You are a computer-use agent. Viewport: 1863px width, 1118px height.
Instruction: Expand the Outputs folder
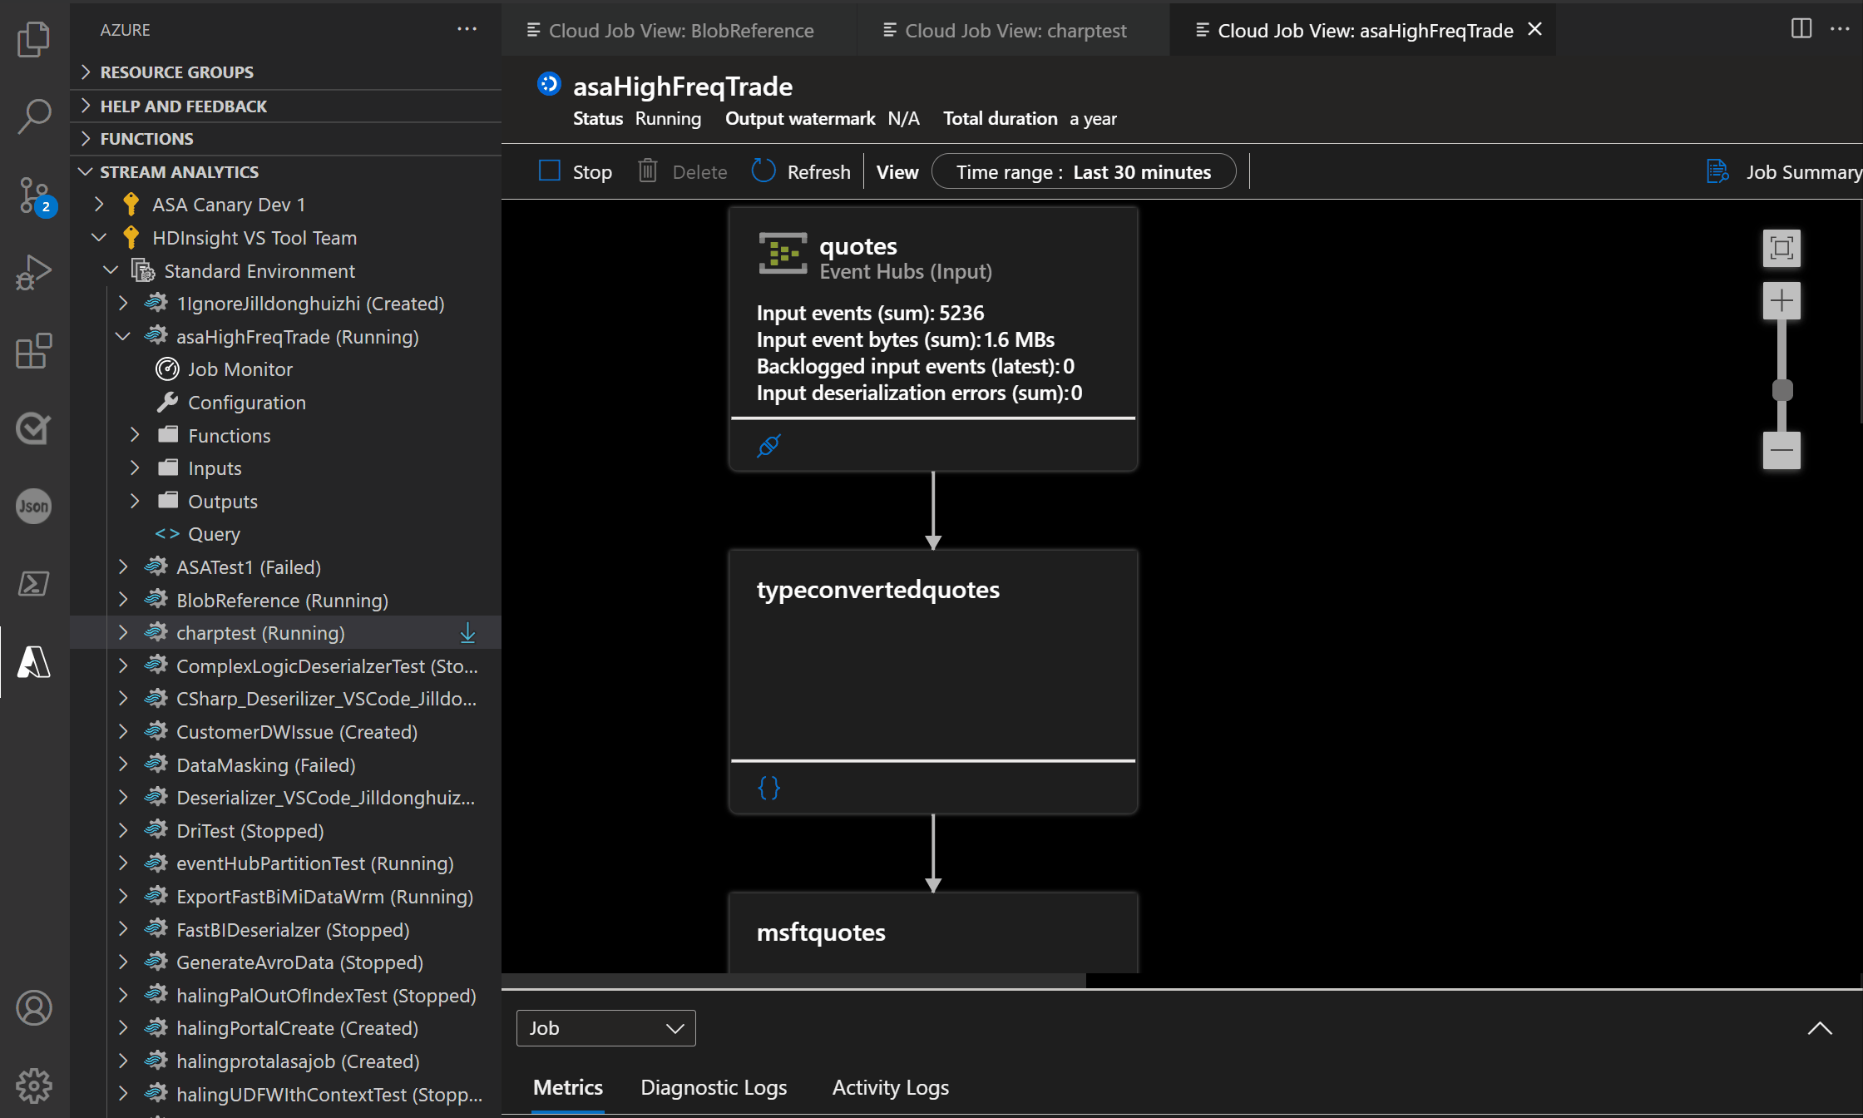[x=135, y=501]
